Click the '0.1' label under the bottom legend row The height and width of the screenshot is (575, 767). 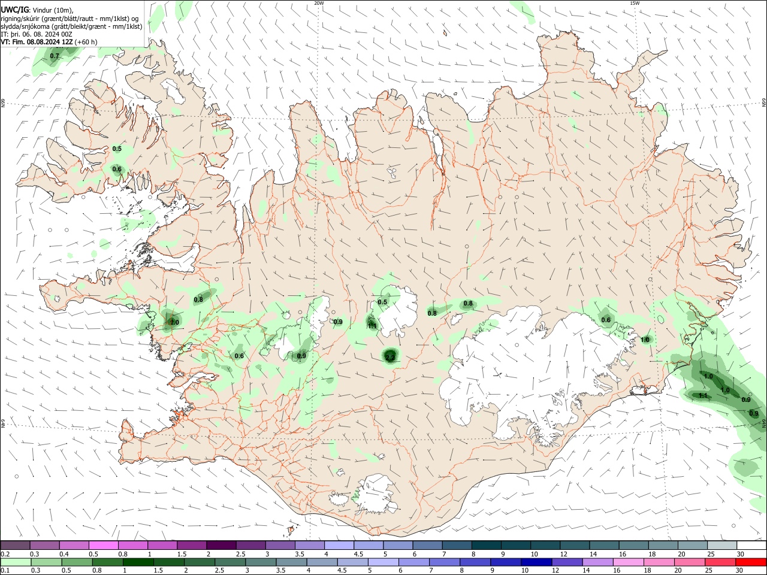[5, 570]
